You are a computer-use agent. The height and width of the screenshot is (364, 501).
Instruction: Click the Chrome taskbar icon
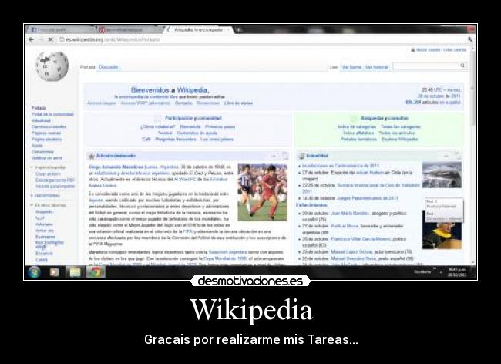[96, 272]
